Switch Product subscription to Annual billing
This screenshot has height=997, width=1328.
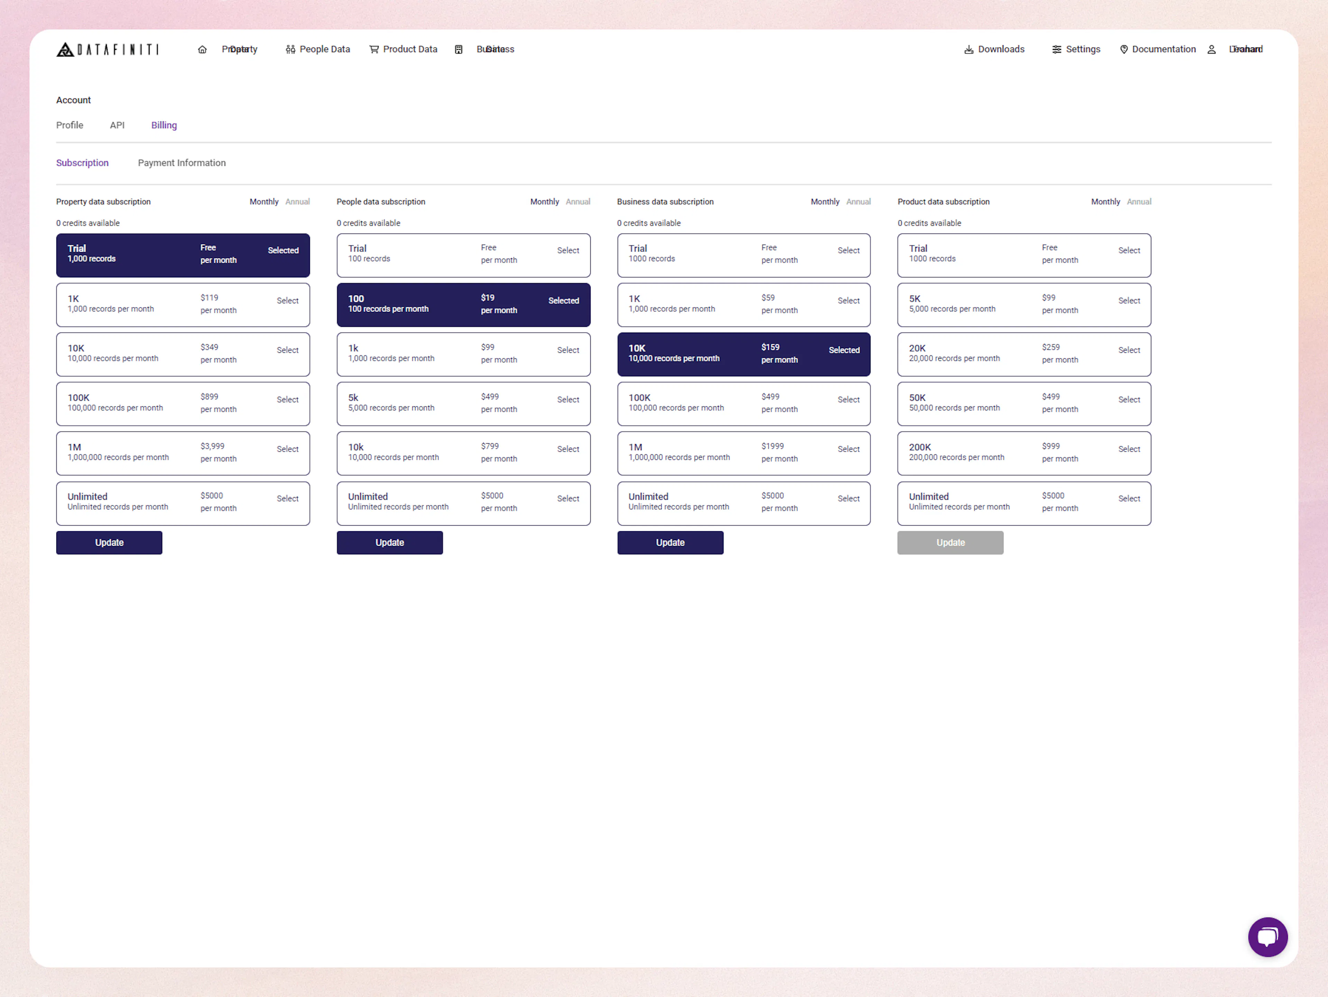tap(1139, 202)
